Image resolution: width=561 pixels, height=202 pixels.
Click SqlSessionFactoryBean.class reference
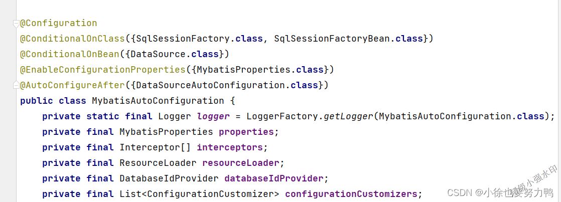(x=348, y=39)
